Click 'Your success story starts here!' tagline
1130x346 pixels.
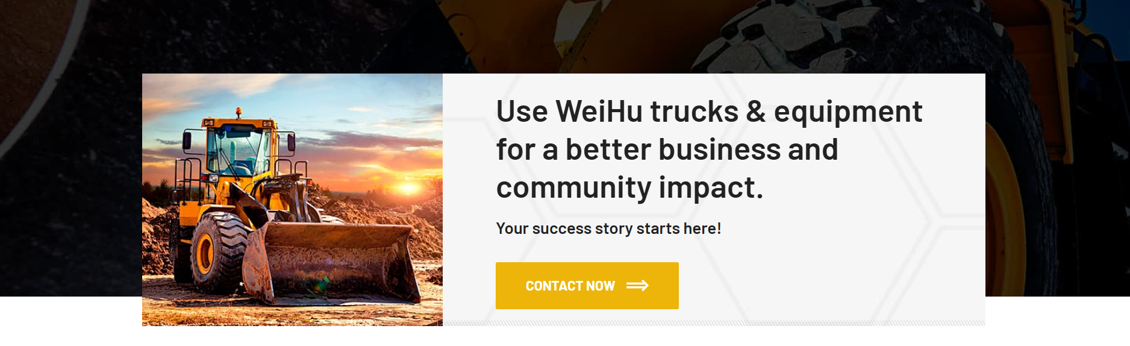coord(608,228)
